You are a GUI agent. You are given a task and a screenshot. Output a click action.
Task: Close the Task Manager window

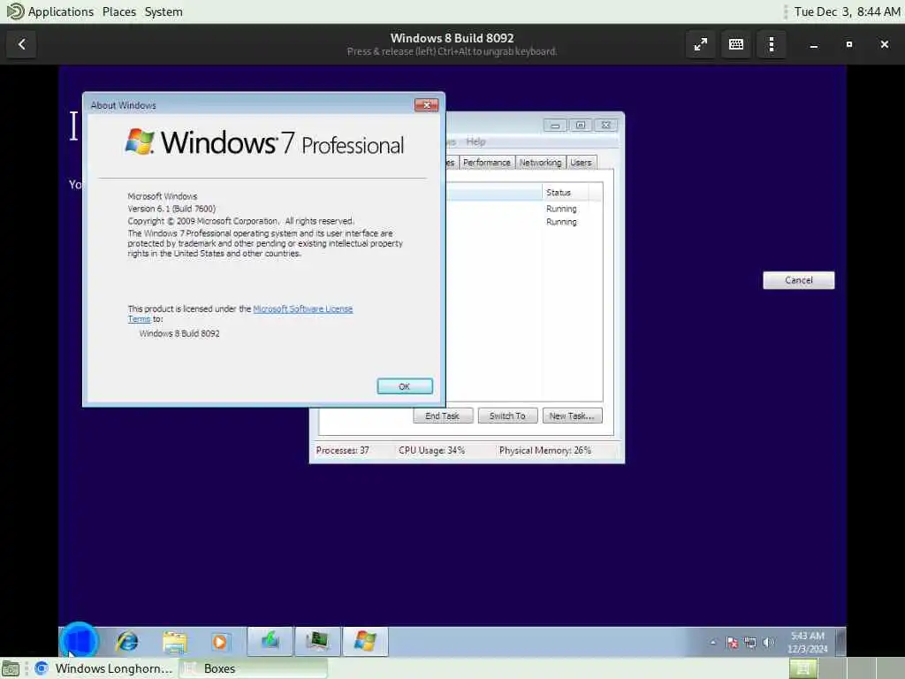click(606, 126)
